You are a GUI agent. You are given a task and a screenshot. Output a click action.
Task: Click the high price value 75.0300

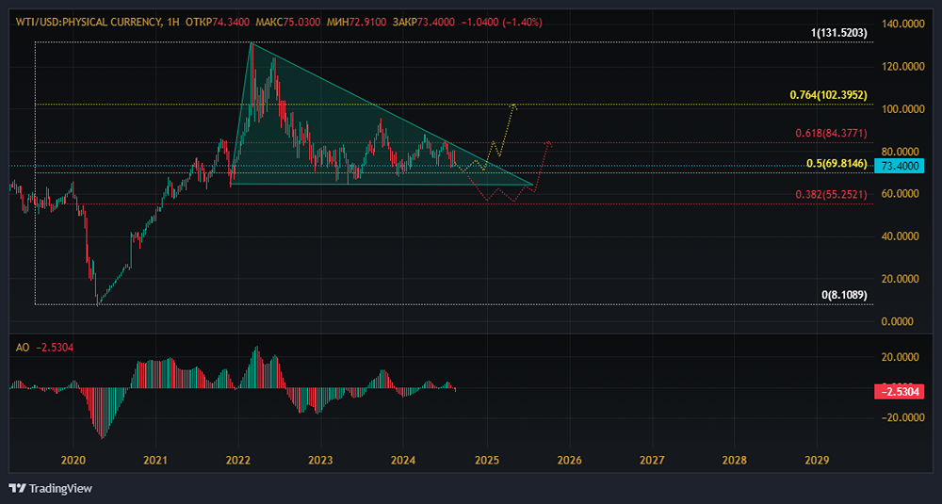click(x=301, y=23)
